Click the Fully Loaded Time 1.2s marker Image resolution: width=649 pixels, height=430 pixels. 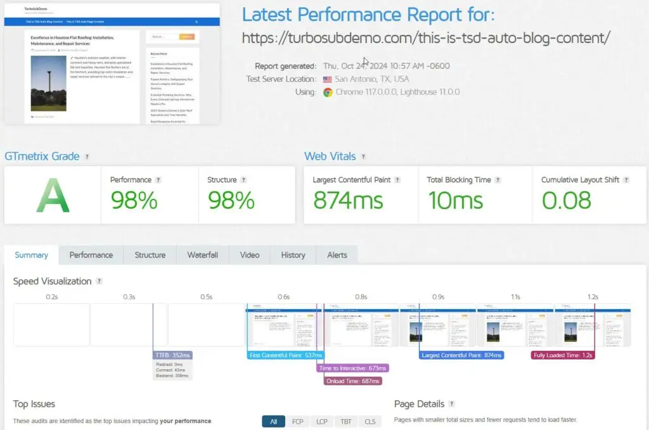tap(563, 355)
